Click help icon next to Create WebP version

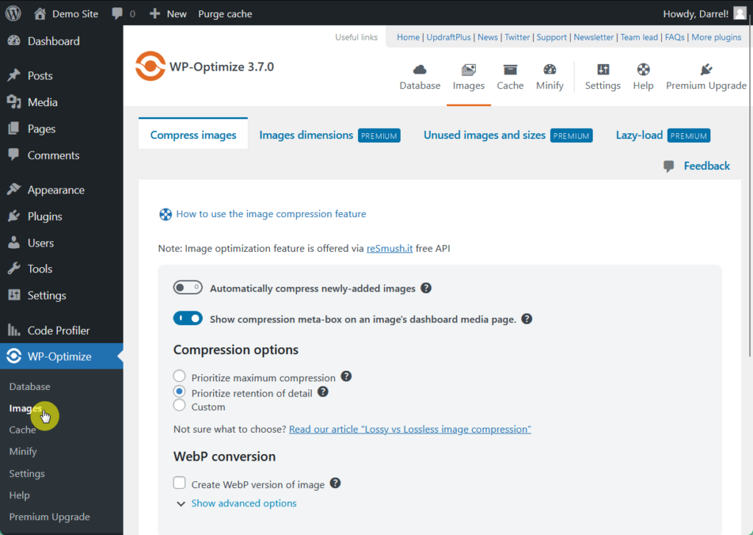click(x=335, y=483)
